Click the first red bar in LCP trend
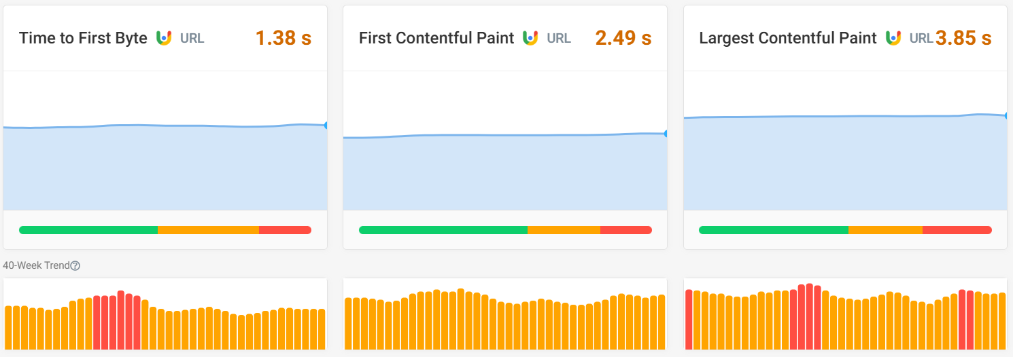Image resolution: width=1013 pixels, height=357 pixels. 689,319
